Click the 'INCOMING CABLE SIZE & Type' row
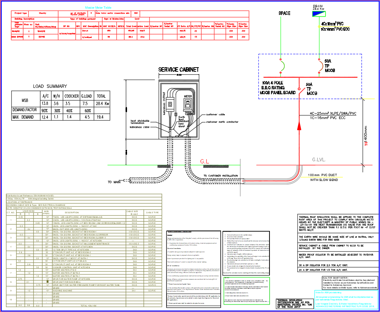The image size is (380, 312). point(84,205)
